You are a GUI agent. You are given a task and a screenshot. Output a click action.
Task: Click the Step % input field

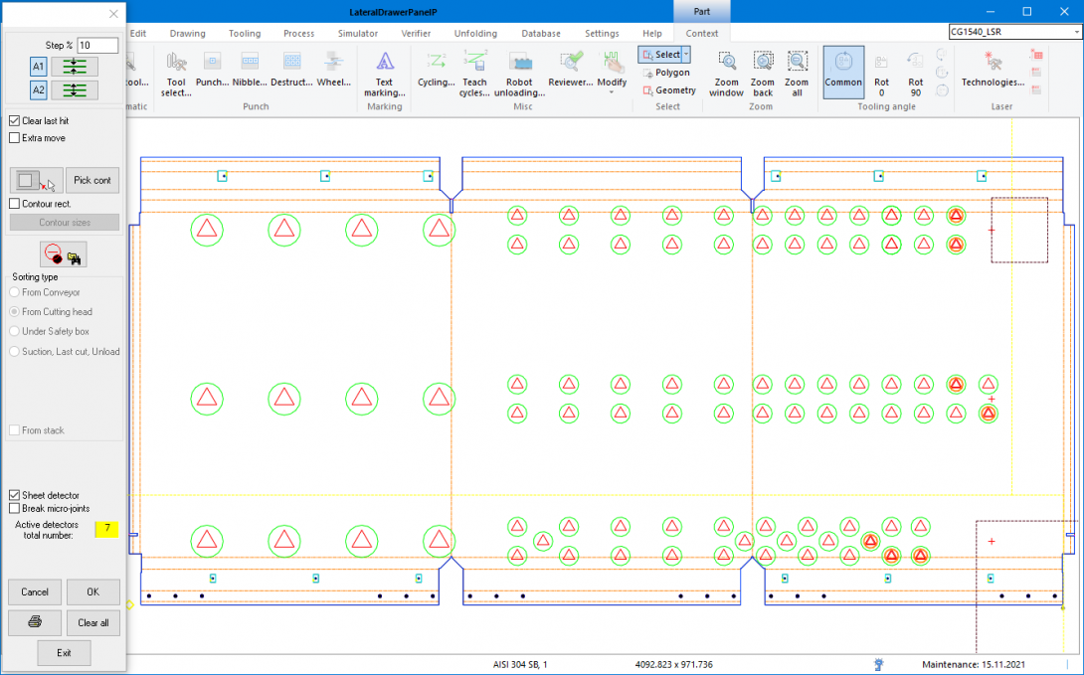point(97,46)
